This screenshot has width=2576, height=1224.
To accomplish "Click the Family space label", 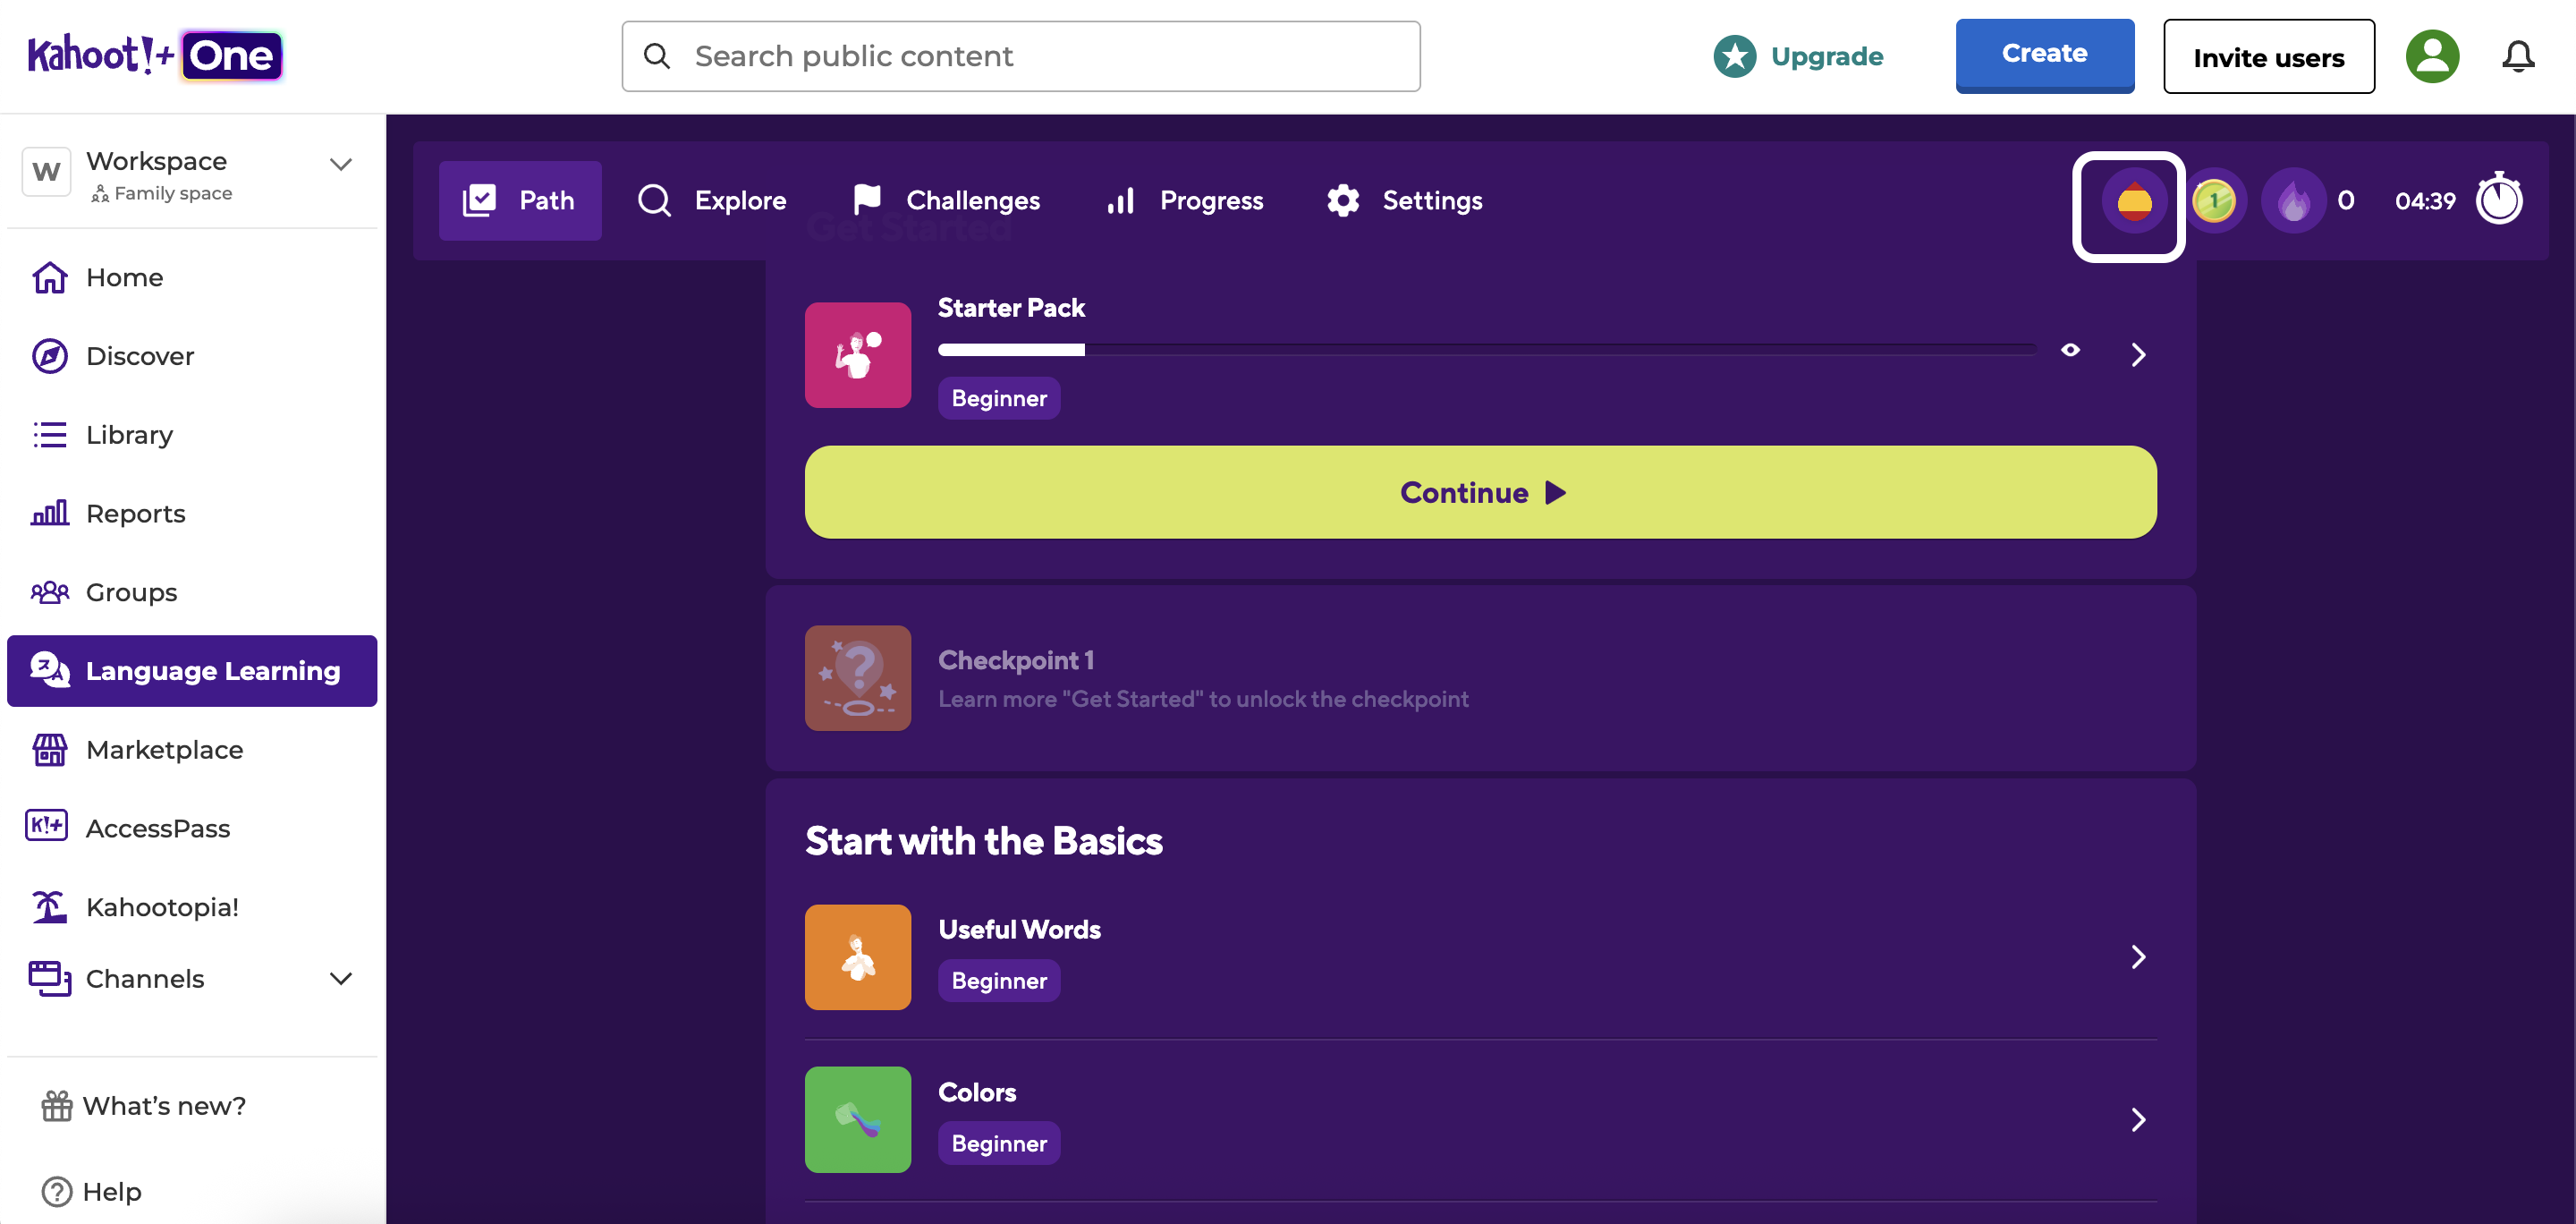I will pyautogui.click(x=173, y=193).
